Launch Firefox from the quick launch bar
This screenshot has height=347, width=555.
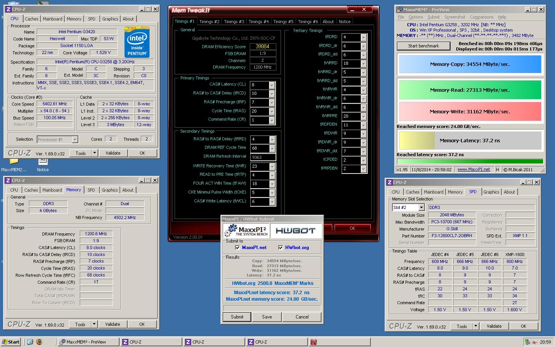pyautogui.click(x=39, y=342)
